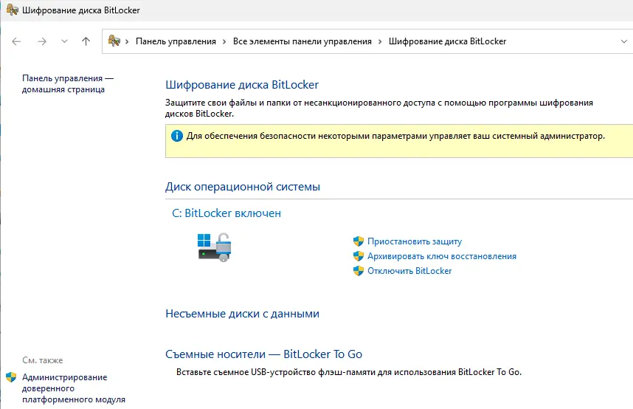The width and height of the screenshot is (633, 409).
Task: Go up one level with the Up arrow
Action: tap(86, 41)
